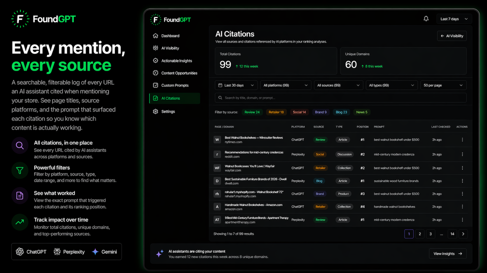Click the sparkle icon in insights banner
Image resolution: width=487 pixels, height=273 pixels.
160,254
